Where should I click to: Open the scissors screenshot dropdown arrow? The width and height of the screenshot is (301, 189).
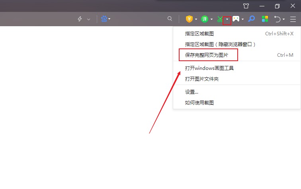point(227,19)
